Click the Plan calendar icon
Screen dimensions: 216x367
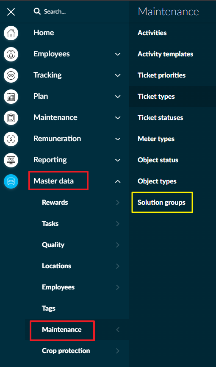[11, 97]
